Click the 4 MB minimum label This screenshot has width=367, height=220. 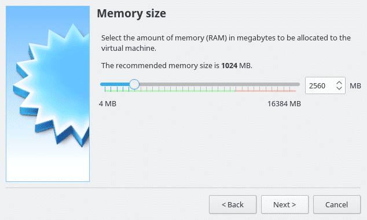(x=108, y=104)
